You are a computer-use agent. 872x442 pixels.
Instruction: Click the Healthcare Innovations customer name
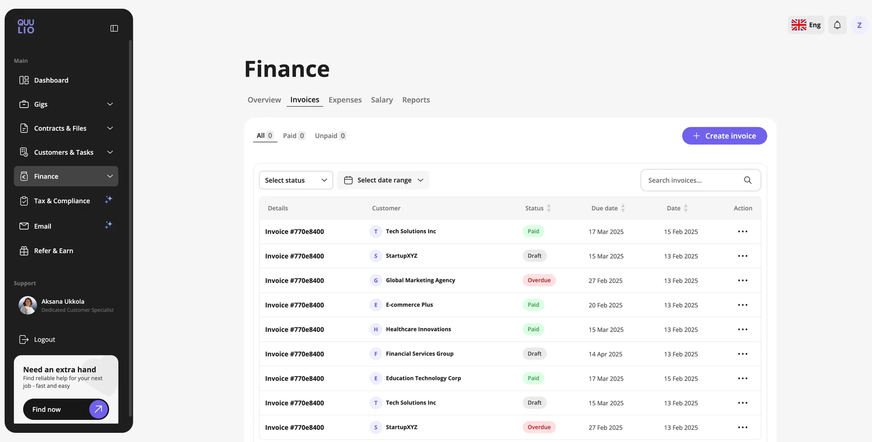tap(418, 329)
